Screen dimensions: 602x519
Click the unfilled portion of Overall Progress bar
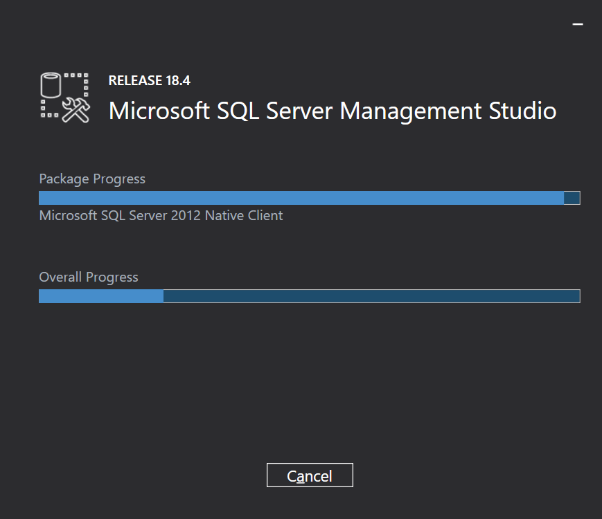[371, 296]
